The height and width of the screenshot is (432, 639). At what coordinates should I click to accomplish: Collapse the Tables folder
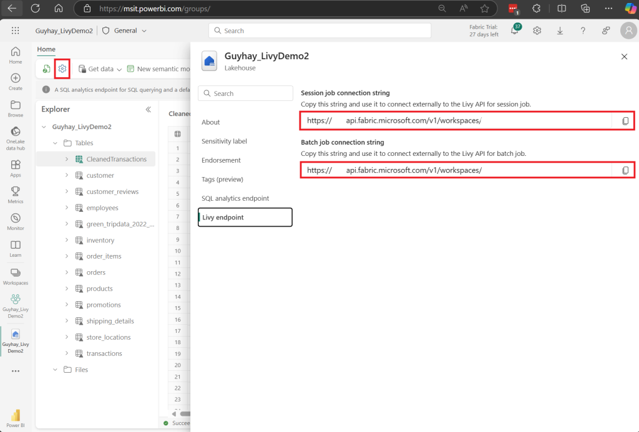pyautogui.click(x=56, y=143)
